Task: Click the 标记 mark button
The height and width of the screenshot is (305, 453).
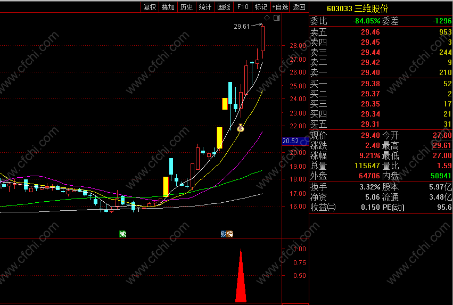Action: point(261,7)
